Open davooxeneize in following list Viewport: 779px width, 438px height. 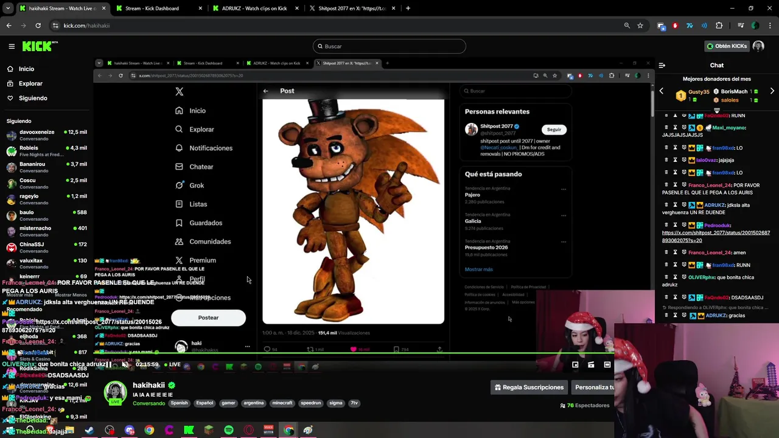click(x=46, y=135)
